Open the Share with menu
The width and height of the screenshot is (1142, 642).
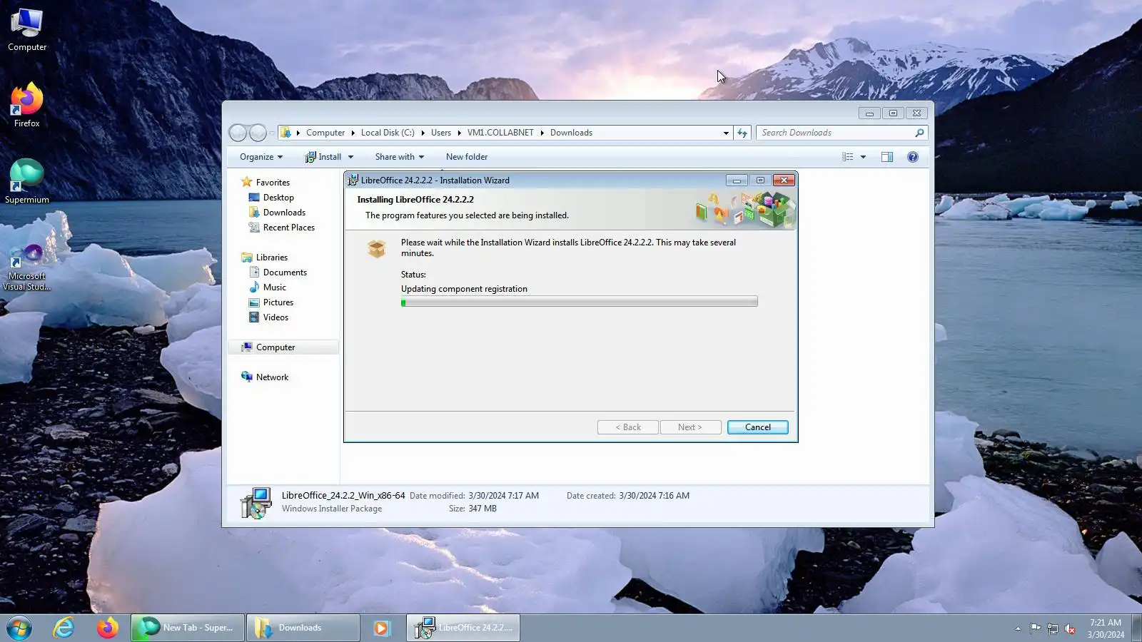[400, 157]
